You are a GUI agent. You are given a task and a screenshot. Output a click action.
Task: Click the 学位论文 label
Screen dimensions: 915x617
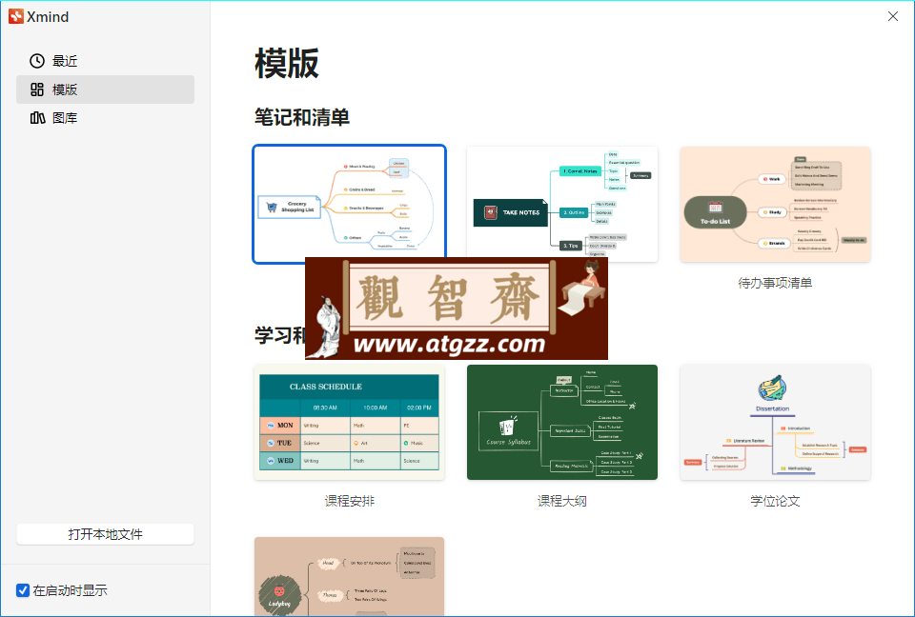tap(775, 501)
